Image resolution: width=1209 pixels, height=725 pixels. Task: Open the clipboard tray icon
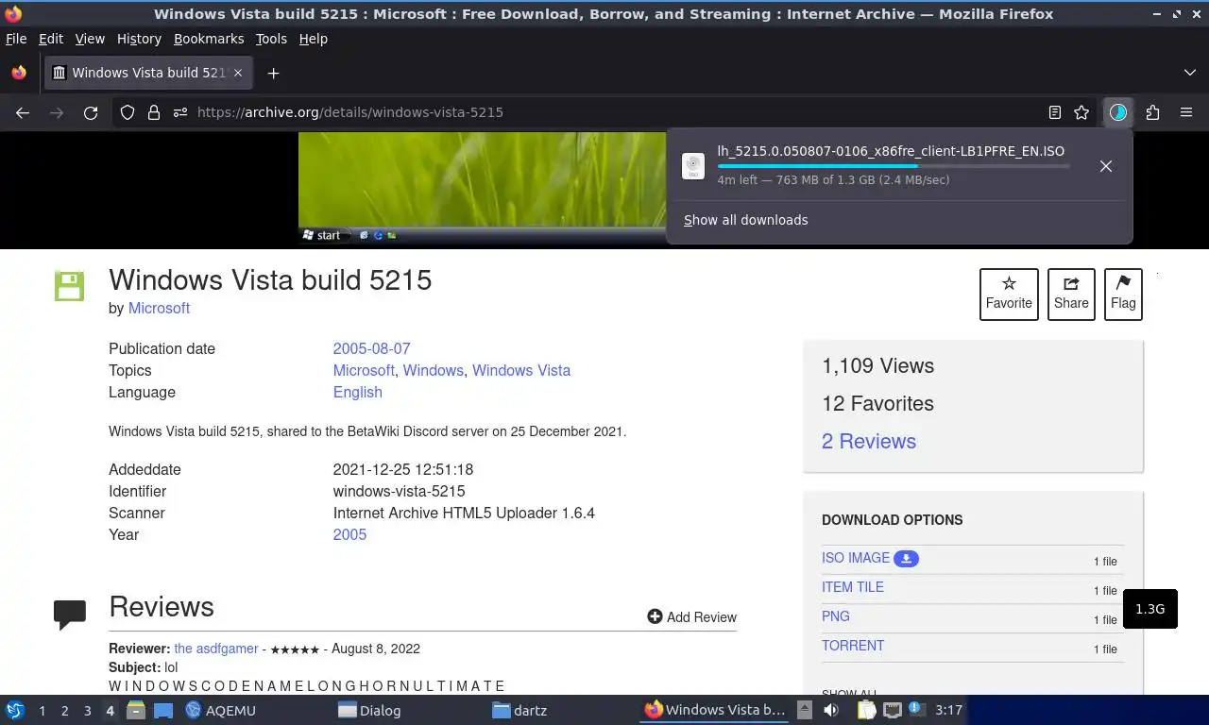[866, 710]
